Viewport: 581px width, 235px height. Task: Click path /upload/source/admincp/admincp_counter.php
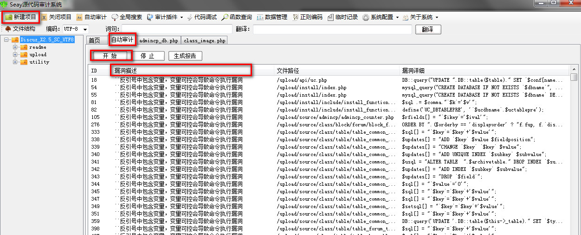point(335,117)
